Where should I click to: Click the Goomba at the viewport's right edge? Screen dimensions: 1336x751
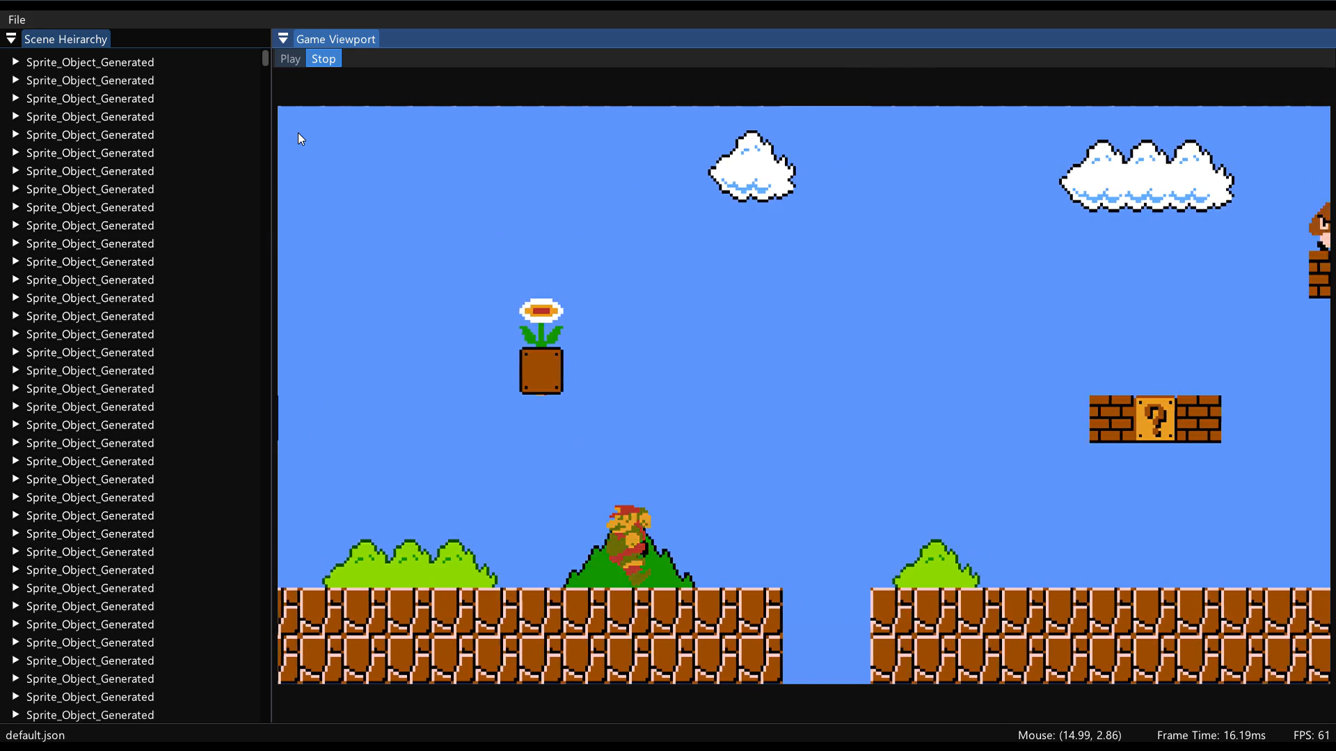(x=1321, y=227)
